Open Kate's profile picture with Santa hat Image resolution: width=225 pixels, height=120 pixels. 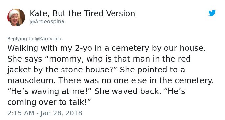16,17
